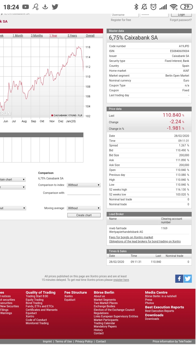This screenshot has height=349, width=196.
Task: Open Trading Start 8:00 link
Action: [x=37, y=296]
